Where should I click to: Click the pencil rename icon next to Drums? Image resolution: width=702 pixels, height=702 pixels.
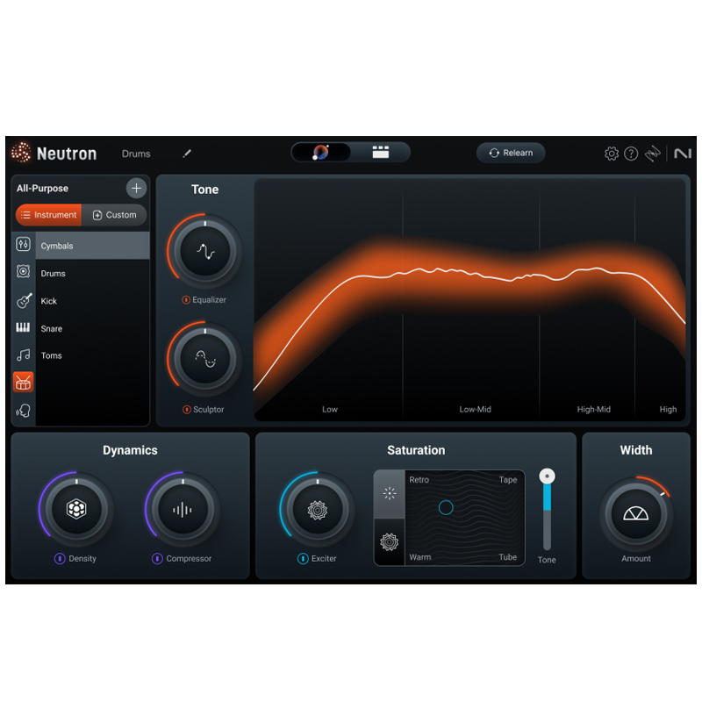[x=187, y=154]
